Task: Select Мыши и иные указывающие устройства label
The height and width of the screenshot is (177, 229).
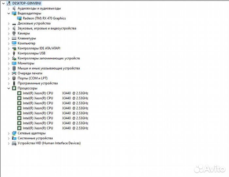Action: pos(49,68)
